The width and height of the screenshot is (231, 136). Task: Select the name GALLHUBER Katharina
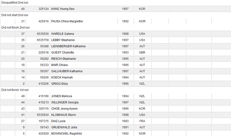(67, 71)
